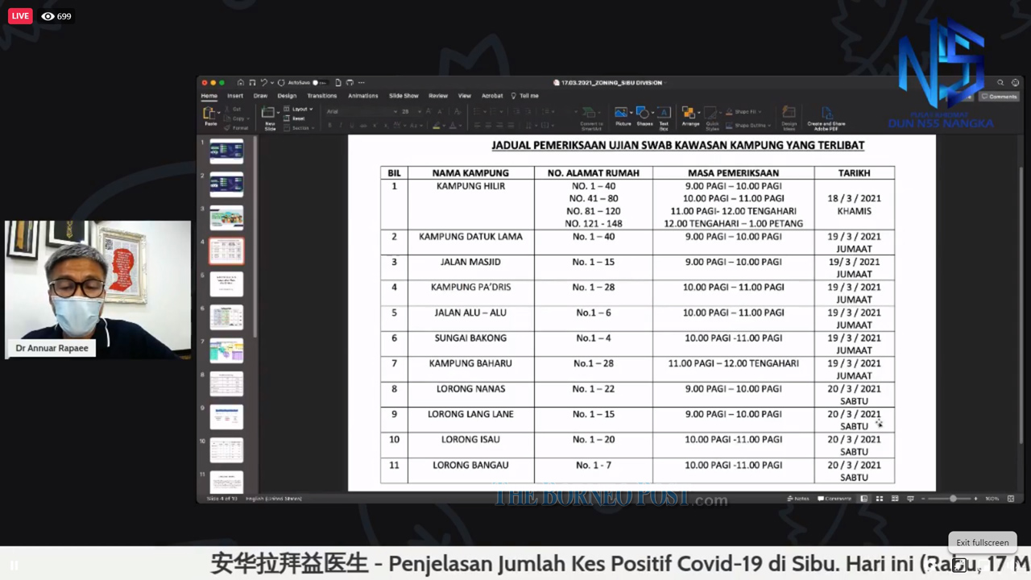Click the Format painter command
Image resolution: width=1031 pixels, height=580 pixels.
[x=237, y=128]
